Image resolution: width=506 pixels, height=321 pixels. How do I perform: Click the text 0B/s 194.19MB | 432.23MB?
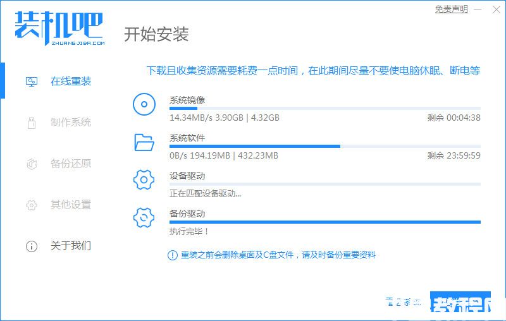[x=224, y=155]
